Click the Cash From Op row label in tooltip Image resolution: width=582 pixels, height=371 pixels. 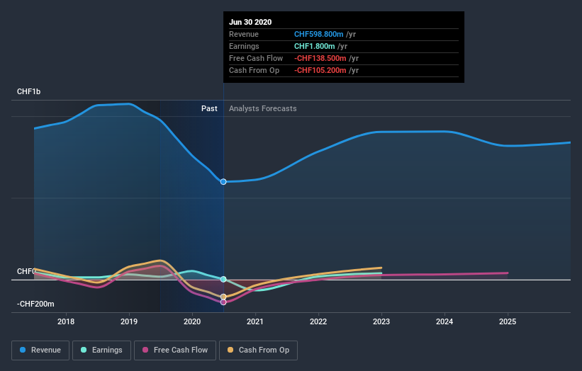[x=254, y=70]
